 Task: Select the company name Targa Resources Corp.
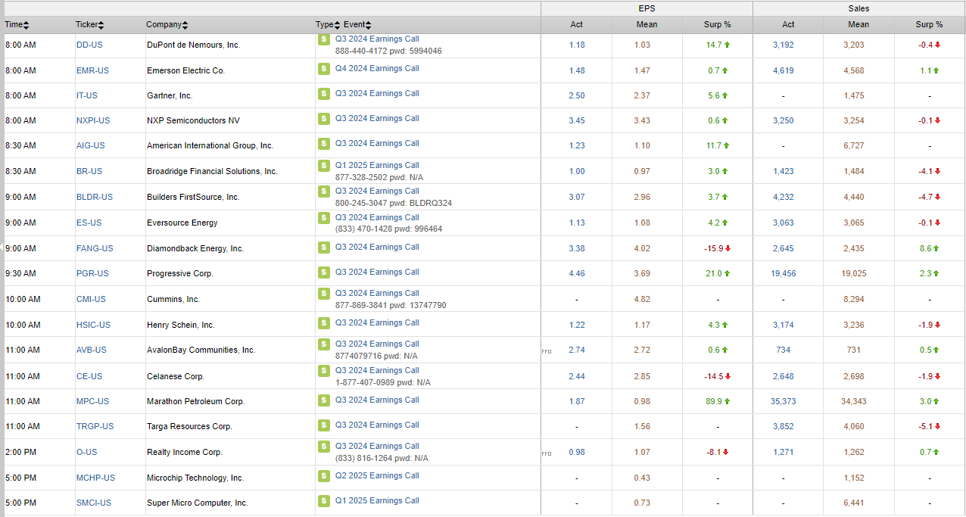point(189,426)
